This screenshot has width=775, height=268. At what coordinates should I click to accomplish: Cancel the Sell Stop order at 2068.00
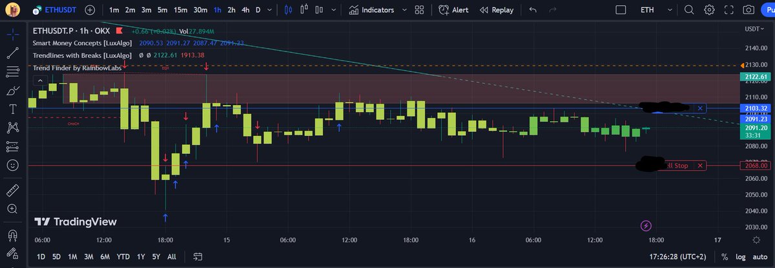pyautogui.click(x=701, y=166)
